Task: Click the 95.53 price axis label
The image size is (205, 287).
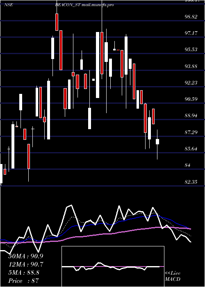Action: click(191, 50)
